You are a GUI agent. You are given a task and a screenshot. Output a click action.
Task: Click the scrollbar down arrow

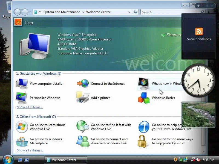[x=204, y=151]
